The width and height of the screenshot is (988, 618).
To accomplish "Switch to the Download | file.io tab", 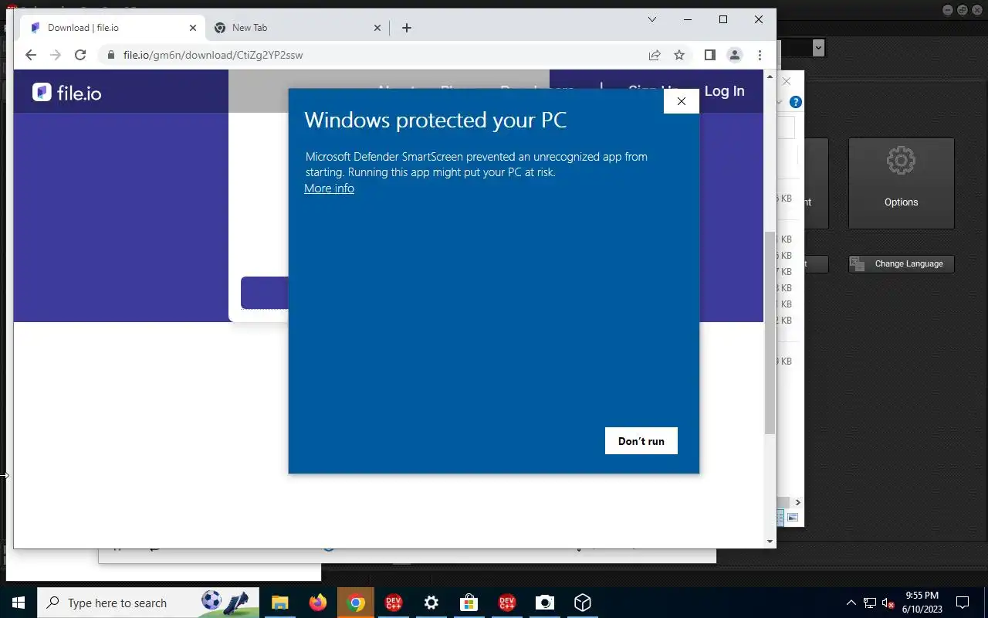I will pos(112,28).
